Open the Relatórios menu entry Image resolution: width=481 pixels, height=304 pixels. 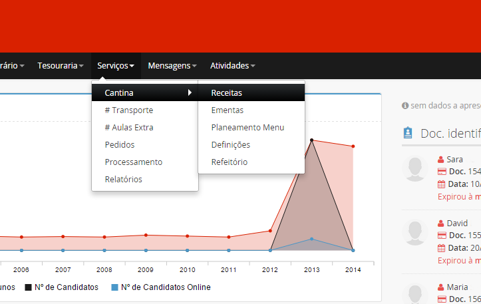(x=123, y=180)
